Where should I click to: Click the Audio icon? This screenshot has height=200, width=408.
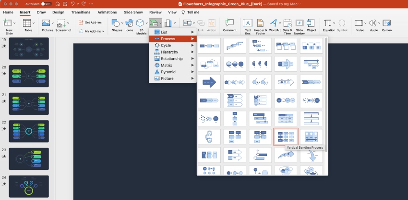coord(372,23)
